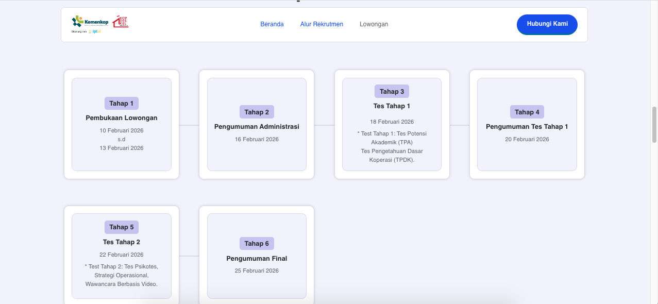
Task: Select the Tahap 6 badge
Action: coord(257,243)
